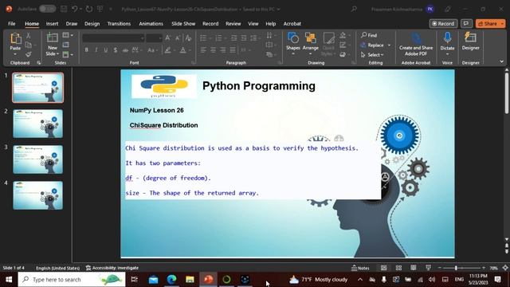This screenshot has width=510, height=287.
Task: Decrease font size
Action: tap(178, 38)
